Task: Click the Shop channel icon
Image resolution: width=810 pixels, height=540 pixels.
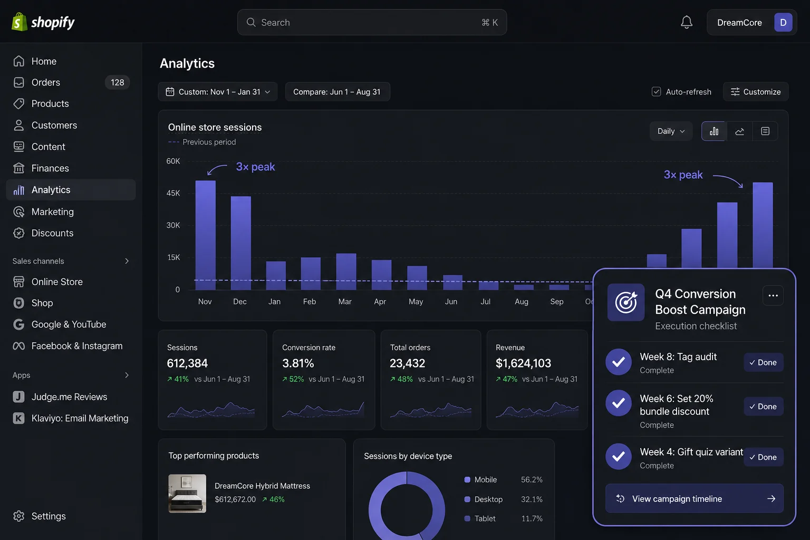Action: 19,303
